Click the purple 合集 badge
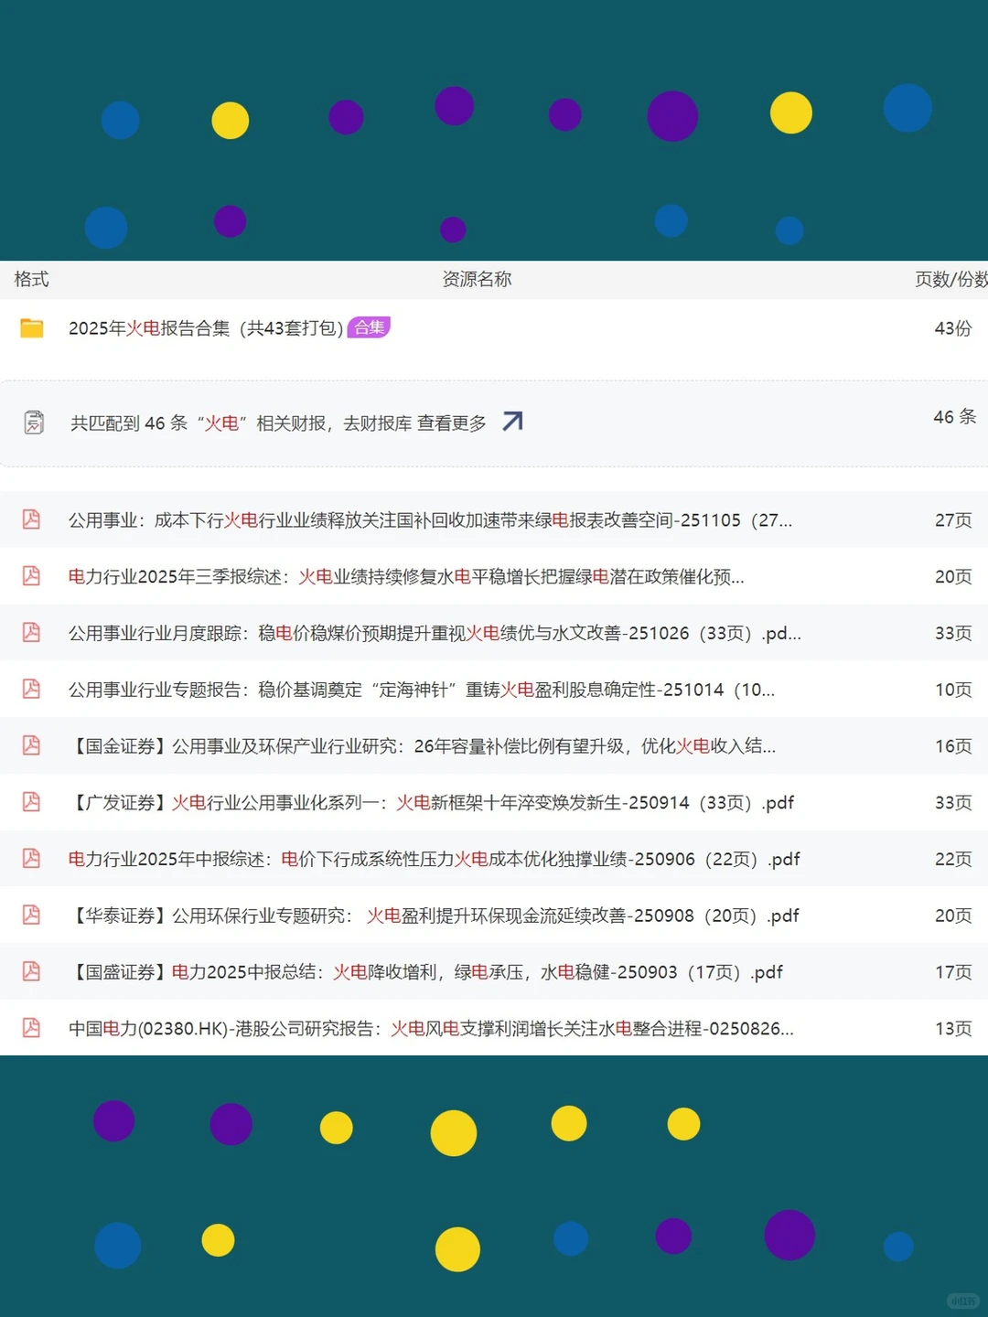 click(x=369, y=327)
